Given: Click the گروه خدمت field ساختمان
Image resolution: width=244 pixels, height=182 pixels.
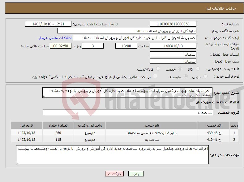Looking at the screenshot, I should [x=128, y=112].
